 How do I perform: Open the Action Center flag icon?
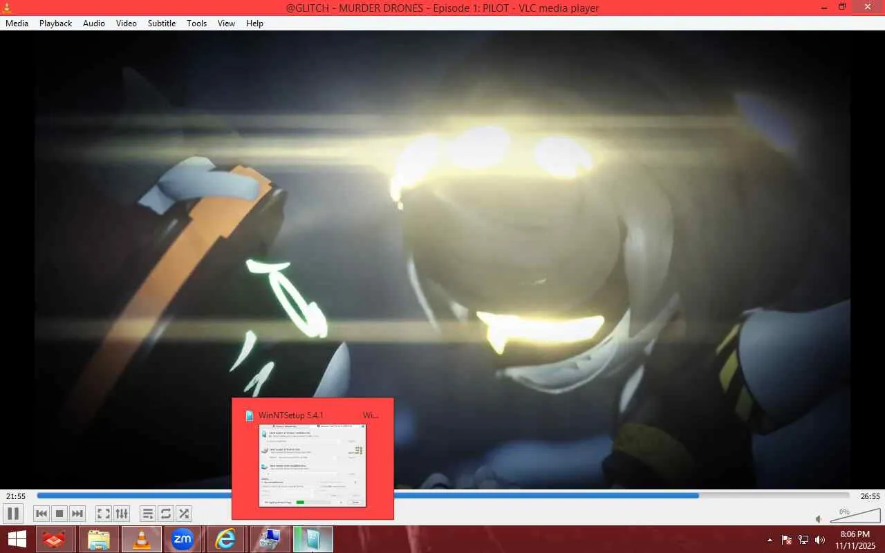tap(787, 540)
